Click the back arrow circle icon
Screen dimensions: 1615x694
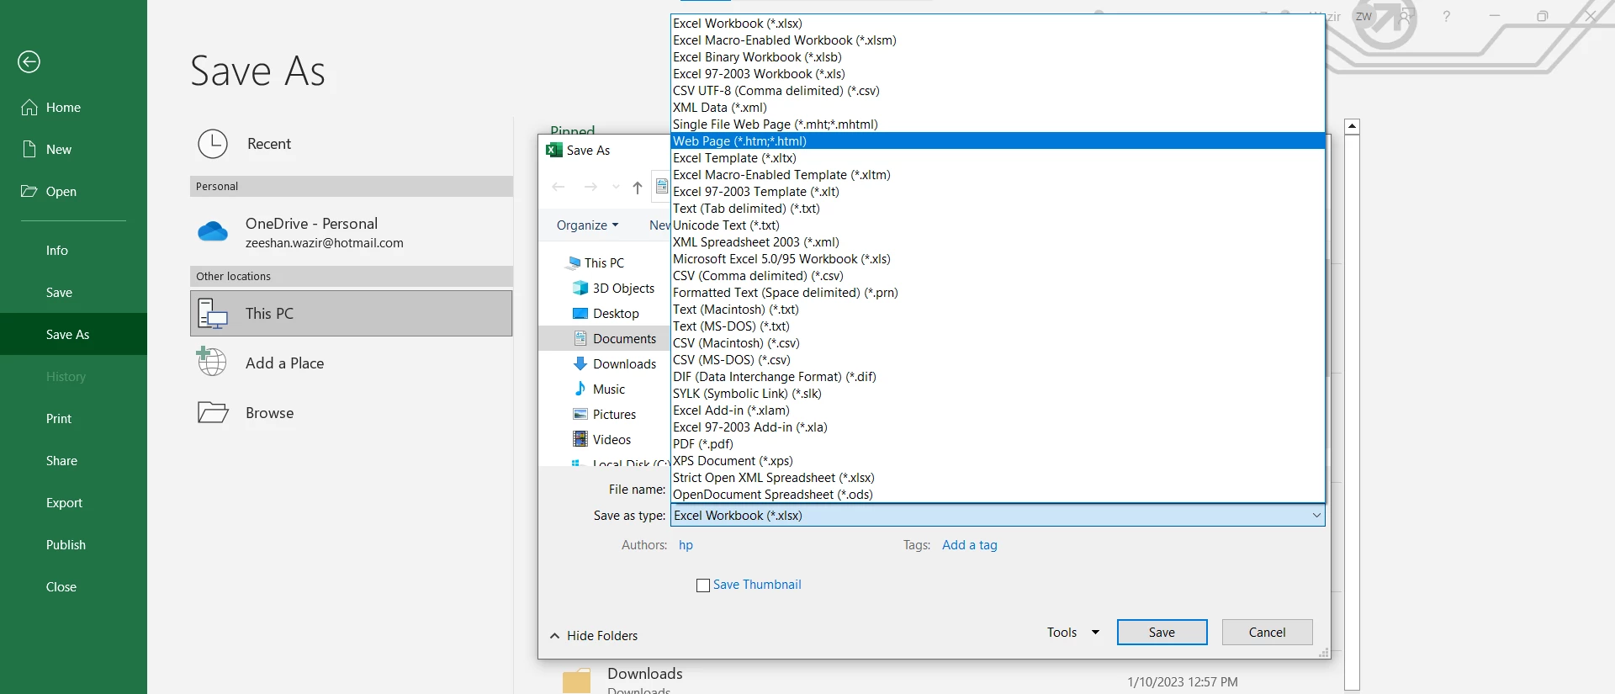(29, 61)
